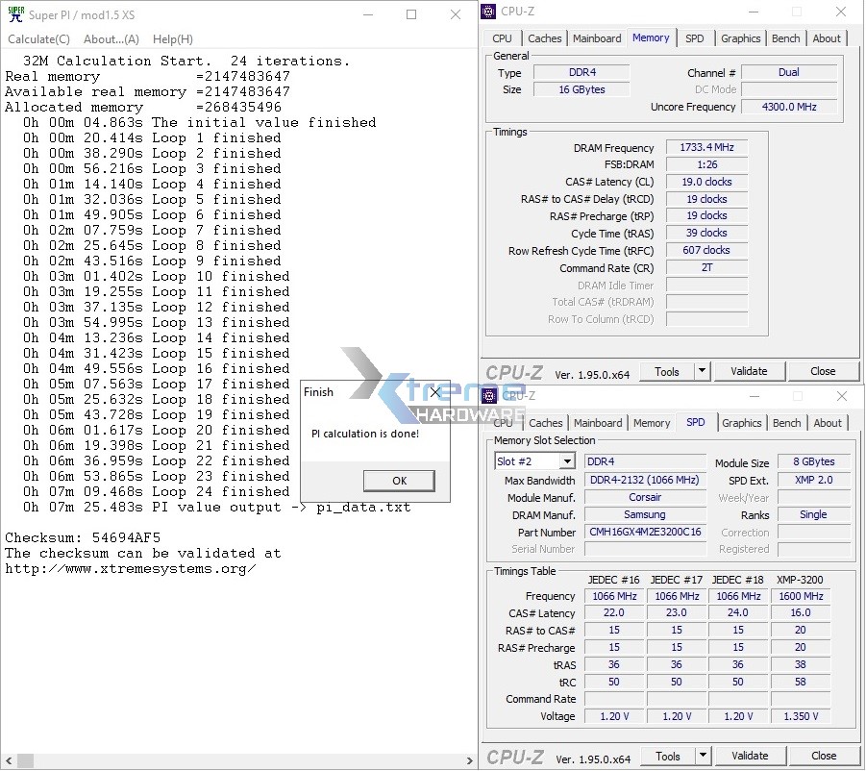The image size is (866, 771).
Task: Switch to the Caches tab in upper CPU-Z
Action: coord(545,38)
